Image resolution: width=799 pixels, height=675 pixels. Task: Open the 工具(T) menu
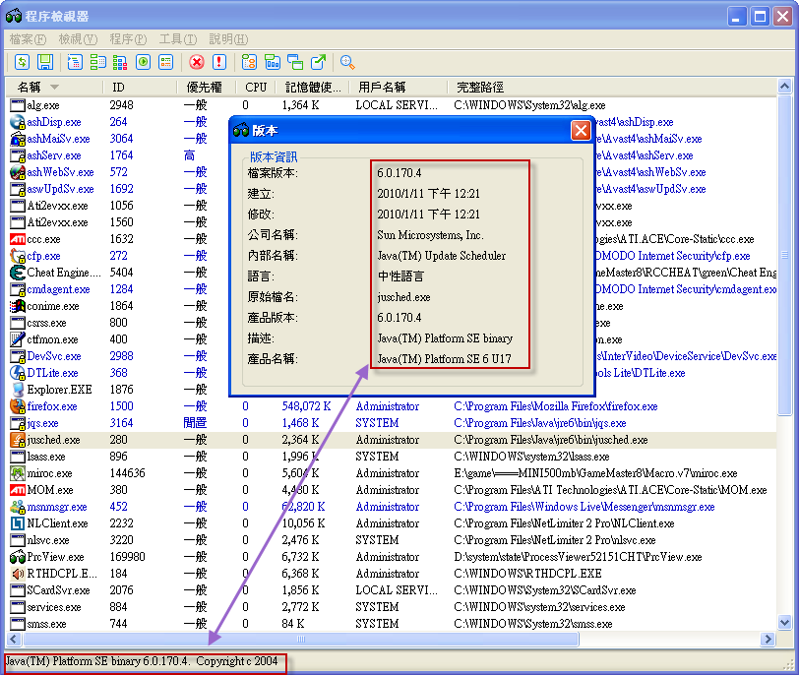(x=178, y=39)
